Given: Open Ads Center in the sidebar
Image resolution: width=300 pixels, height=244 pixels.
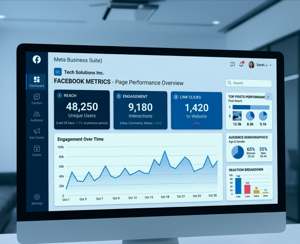Looking at the screenshot, I should pos(37,133).
